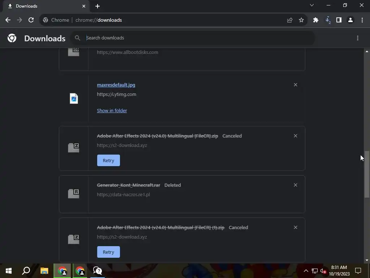Click the https://i.ytimg.com source text

pyautogui.click(x=117, y=94)
